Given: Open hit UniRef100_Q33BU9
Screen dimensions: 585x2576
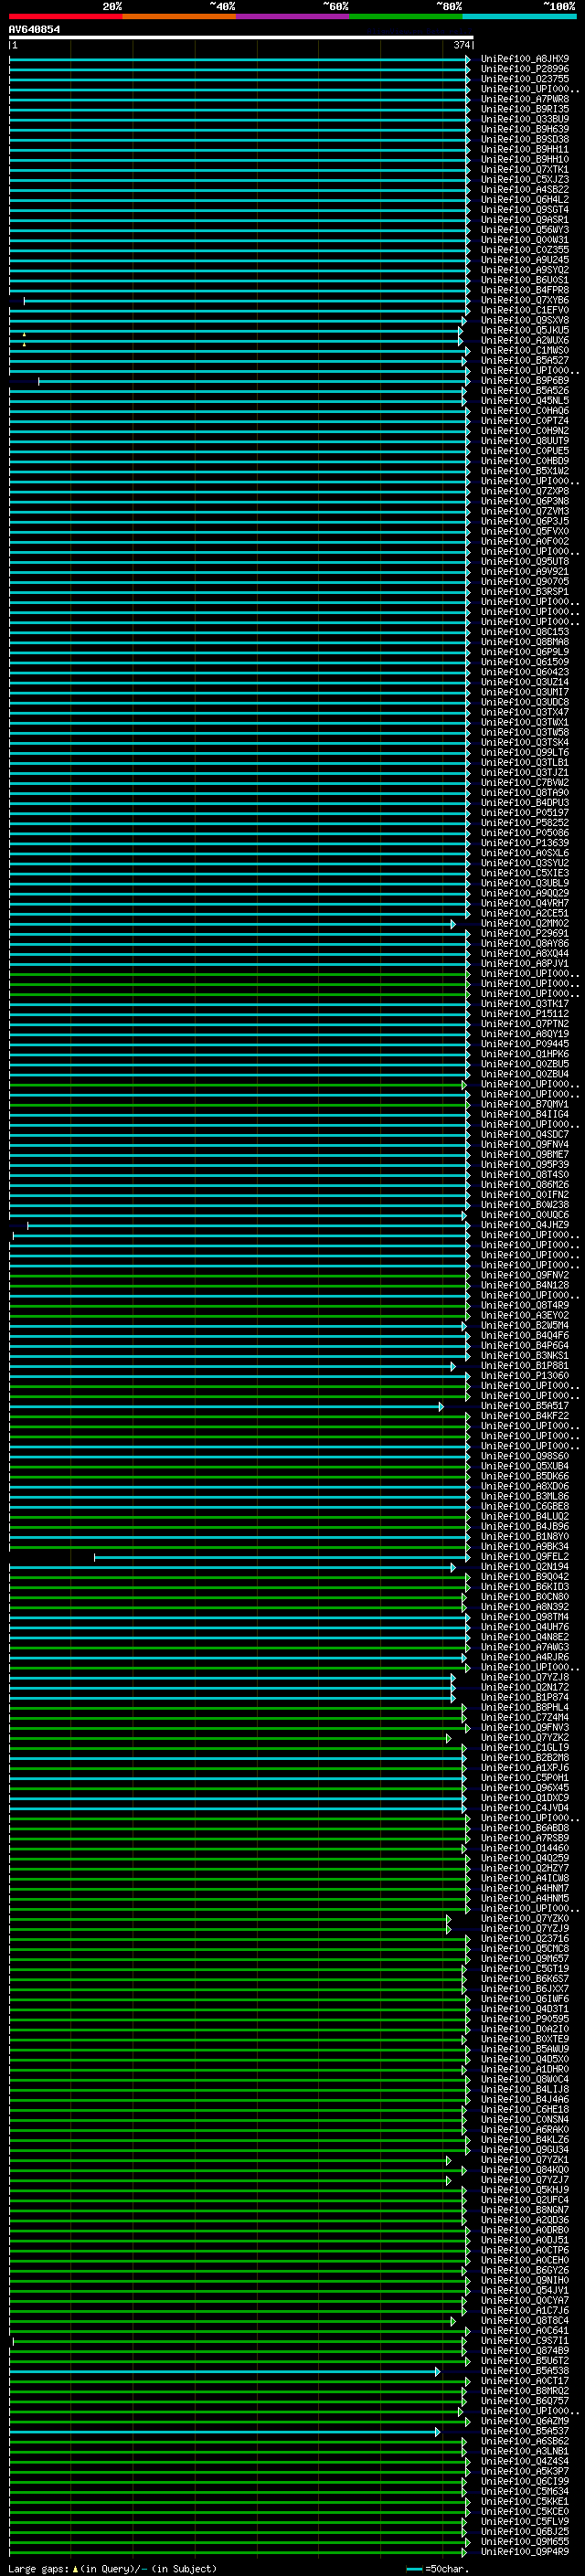Looking at the screenshot, I should 525,119.
